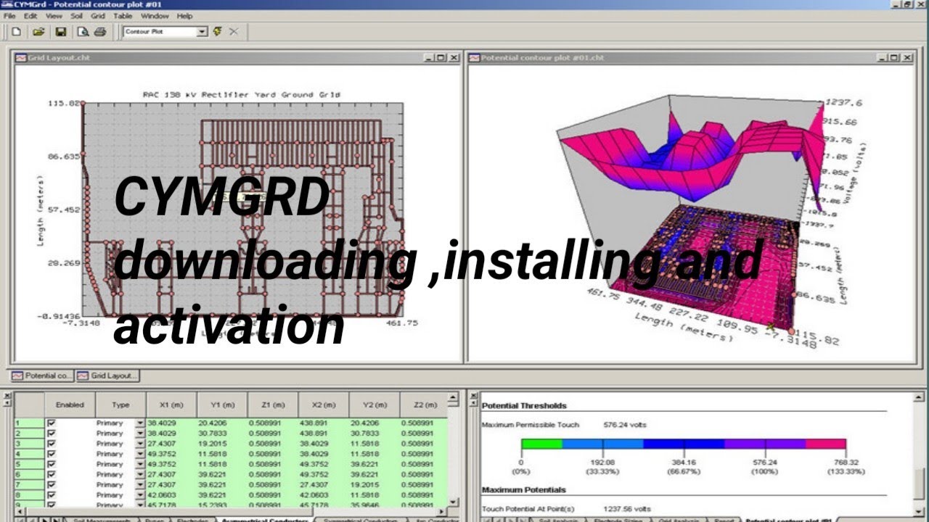929x522 pixels.
Task: Click the X1 (m) column header
Action: click(171, 405)
